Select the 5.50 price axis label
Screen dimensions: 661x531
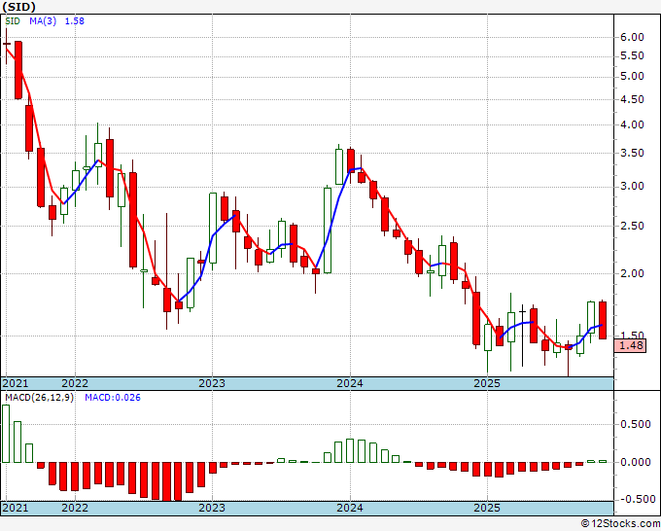coord(633,55)
